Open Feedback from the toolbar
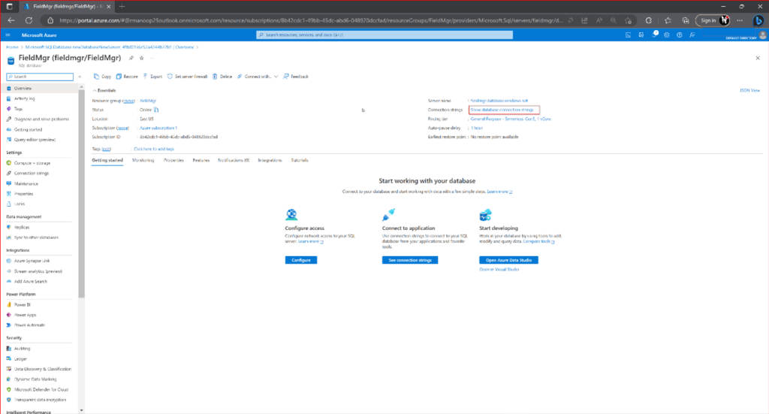This screenshot has width=769, height=414. tap(296, 77)
